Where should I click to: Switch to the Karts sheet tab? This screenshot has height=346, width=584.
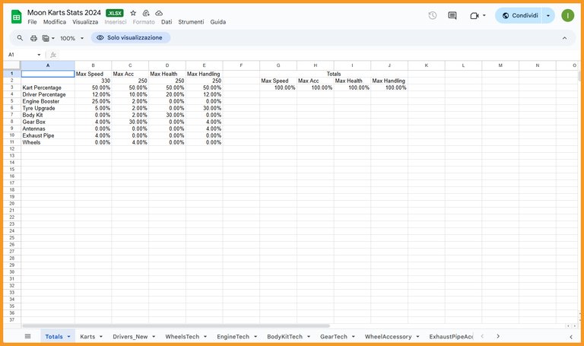87,337
